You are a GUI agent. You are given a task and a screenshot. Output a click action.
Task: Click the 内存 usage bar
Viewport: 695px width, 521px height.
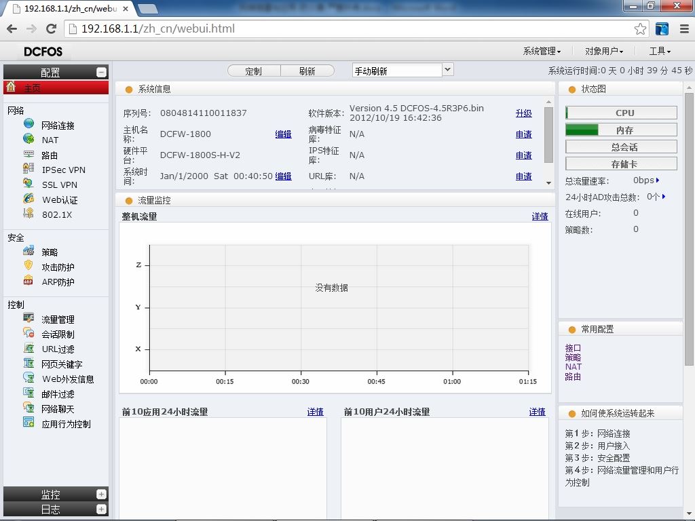coord(621,130)
